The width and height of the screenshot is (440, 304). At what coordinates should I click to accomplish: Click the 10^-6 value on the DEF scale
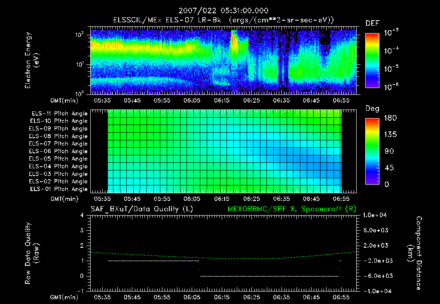(x=391, y=87)
